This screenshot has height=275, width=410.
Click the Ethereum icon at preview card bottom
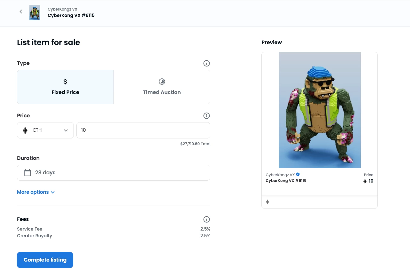click(x=267, y=202)
